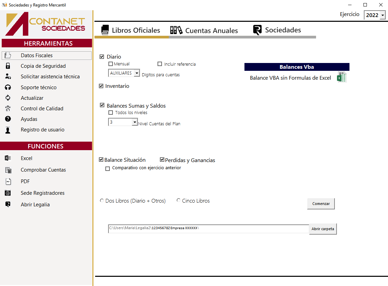Click the Soporte técnico headset icon
Viewport: 388px width, 286px height.
[8, 87]
